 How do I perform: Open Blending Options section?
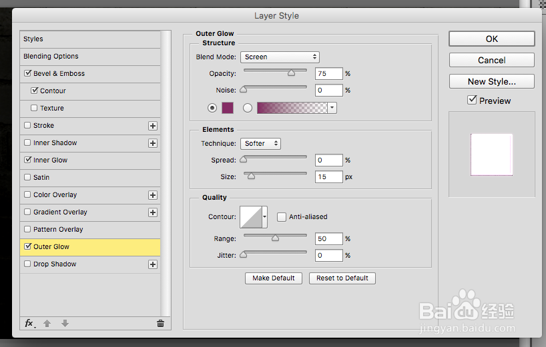click(51, 57)
